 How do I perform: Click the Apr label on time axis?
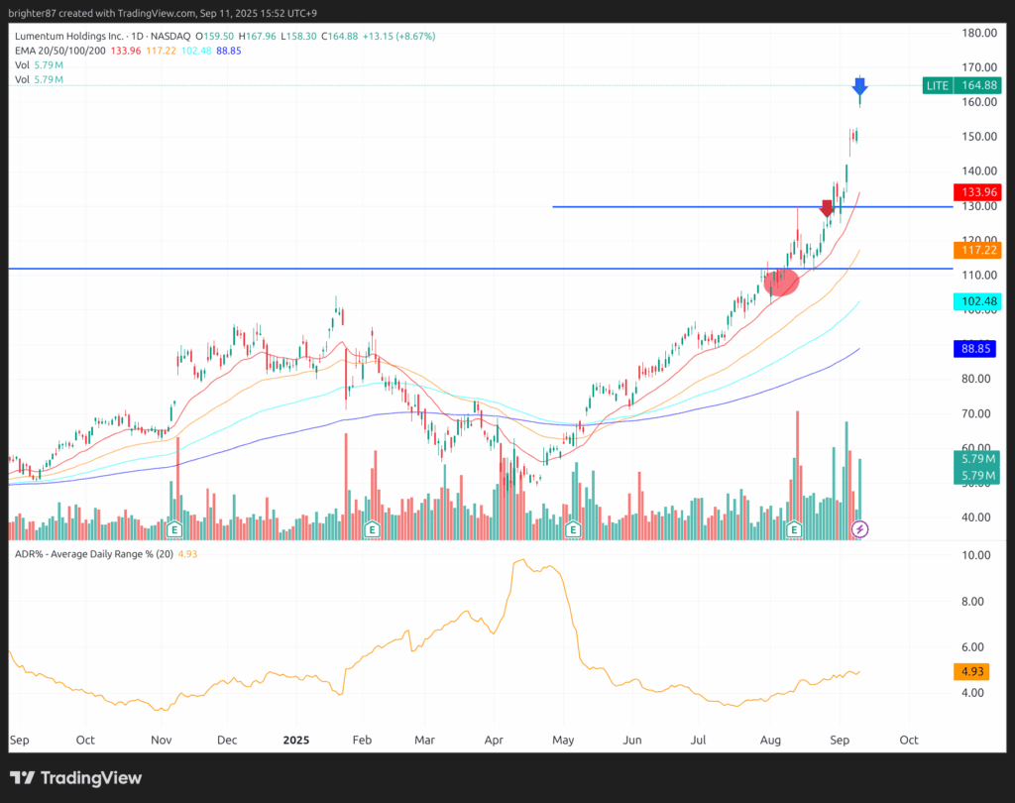click(x=494, y=741)
